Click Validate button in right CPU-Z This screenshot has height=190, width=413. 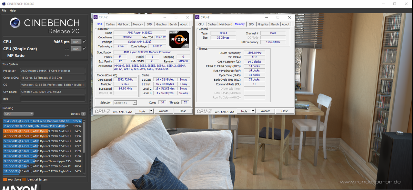[x=266, y=111]
